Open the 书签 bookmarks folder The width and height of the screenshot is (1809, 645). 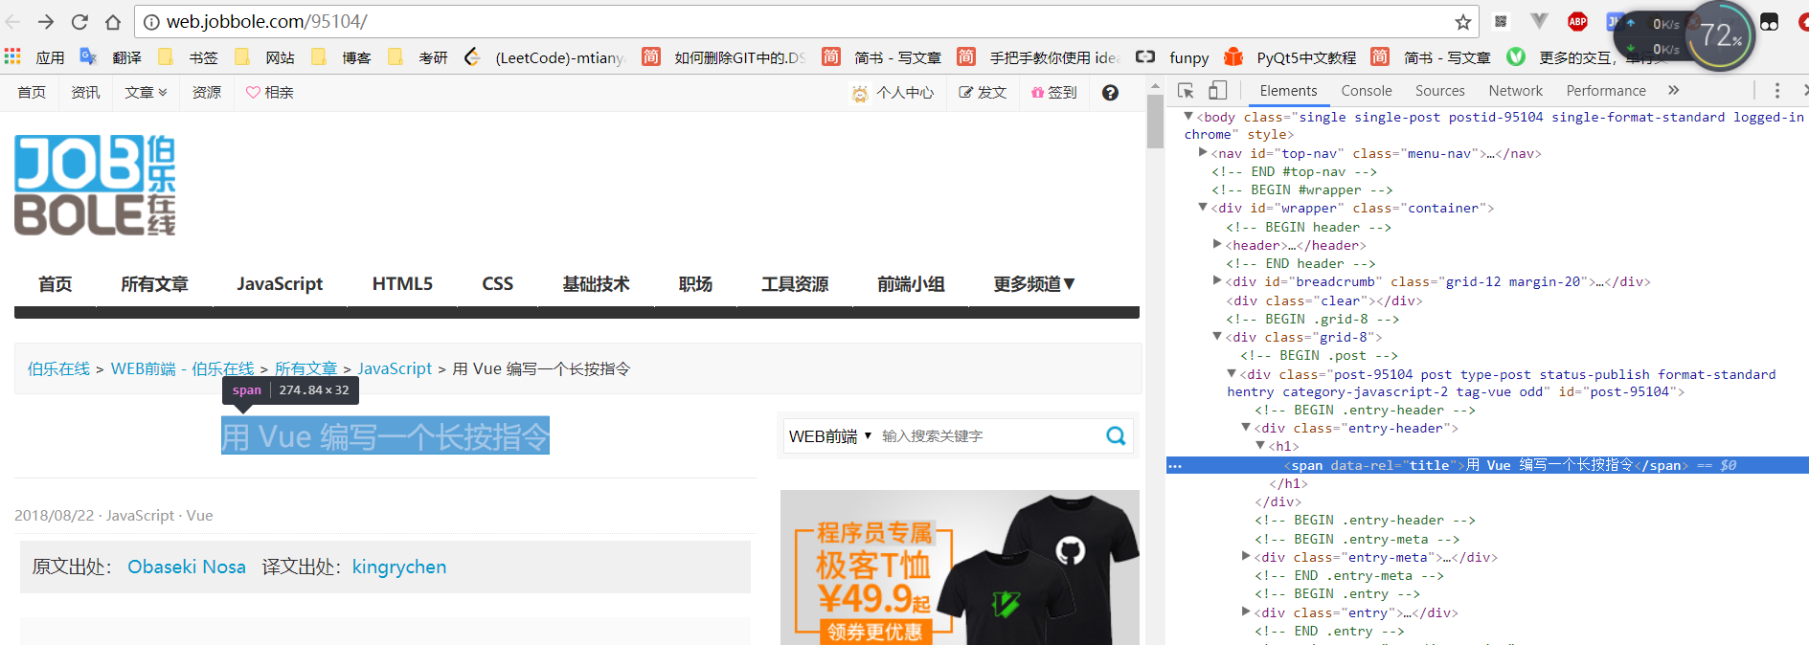189,57
